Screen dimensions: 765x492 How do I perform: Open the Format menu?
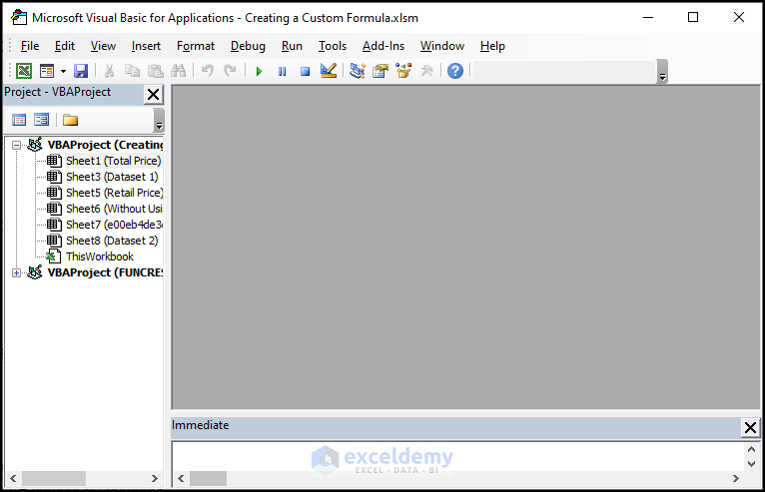pyautogui.click(x=196, y=46)
